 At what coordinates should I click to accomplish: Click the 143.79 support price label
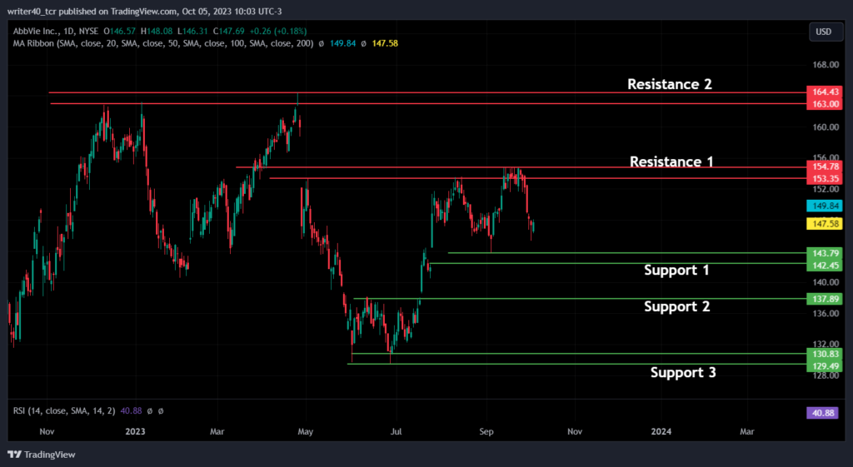click(x=825, y=253)
